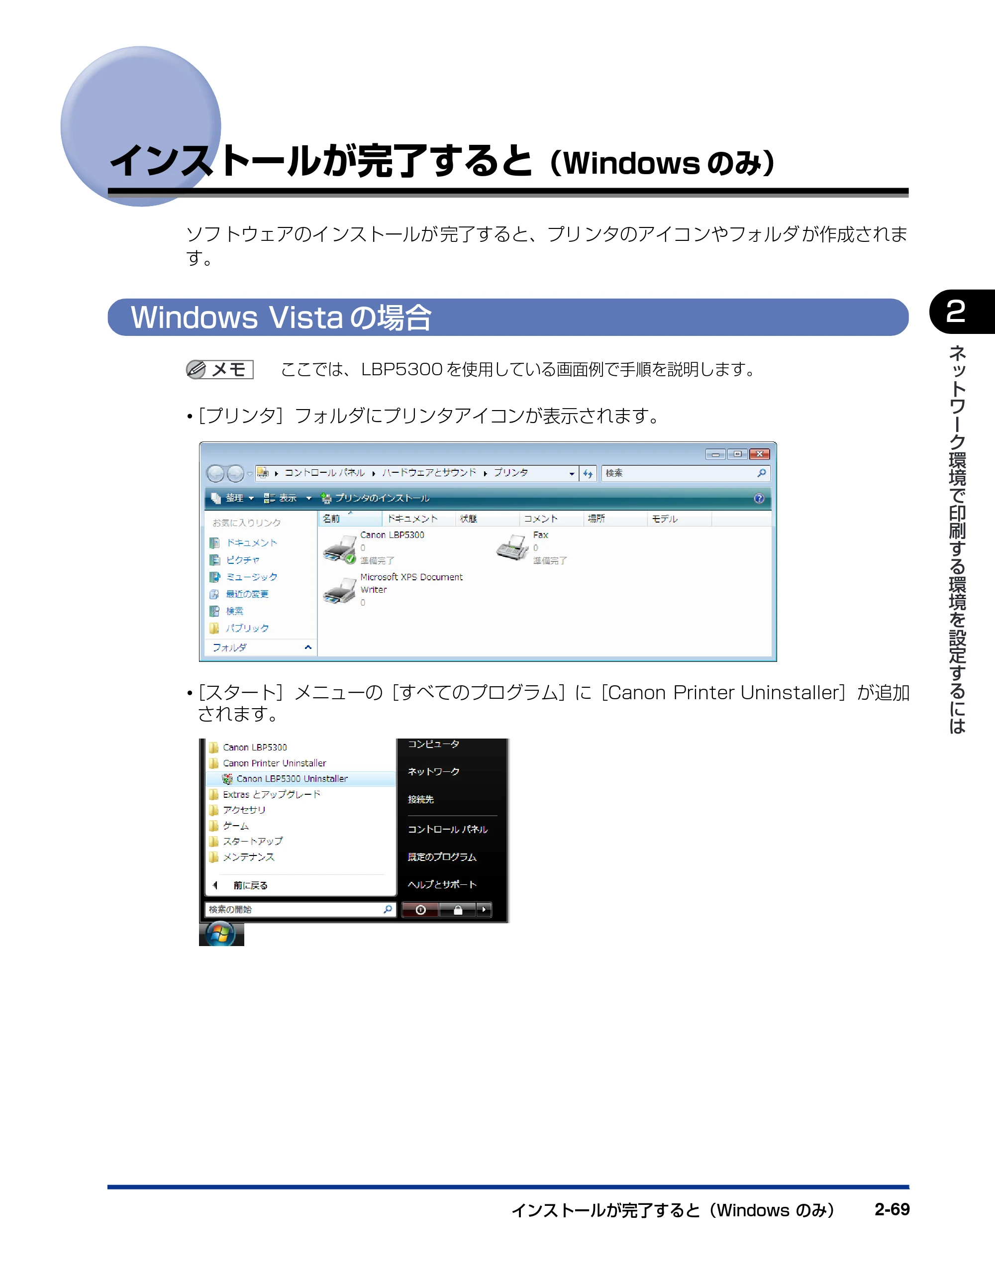This screenshot has width=995, height=1280.
Task: Open the アクセサリ folder
Action: (x=237, y=810)
